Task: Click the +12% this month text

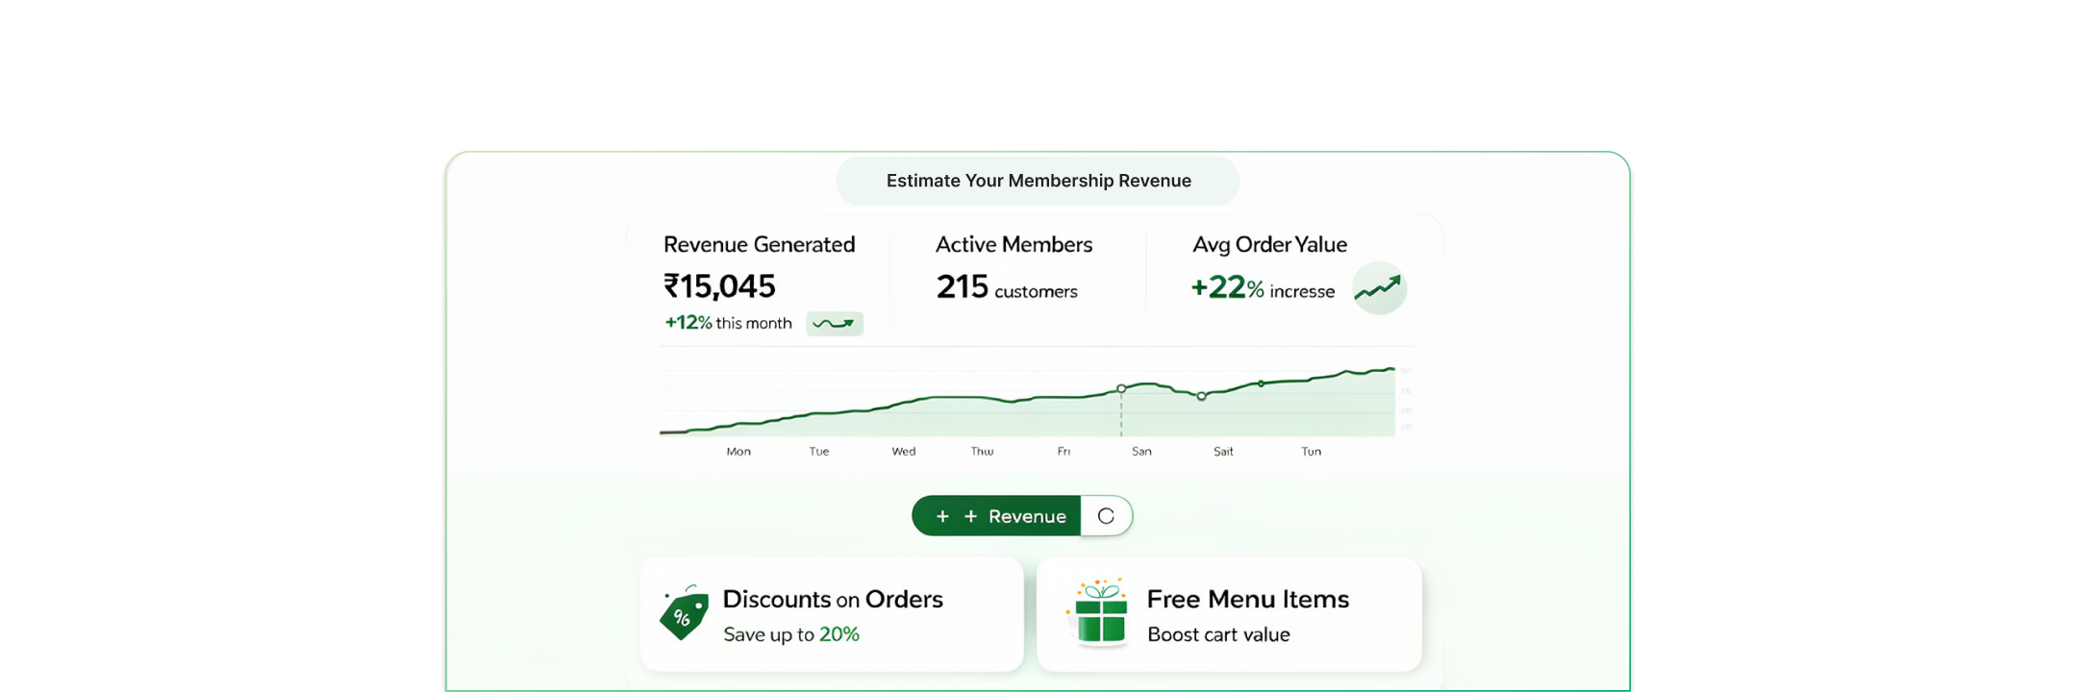Action: 728,324
